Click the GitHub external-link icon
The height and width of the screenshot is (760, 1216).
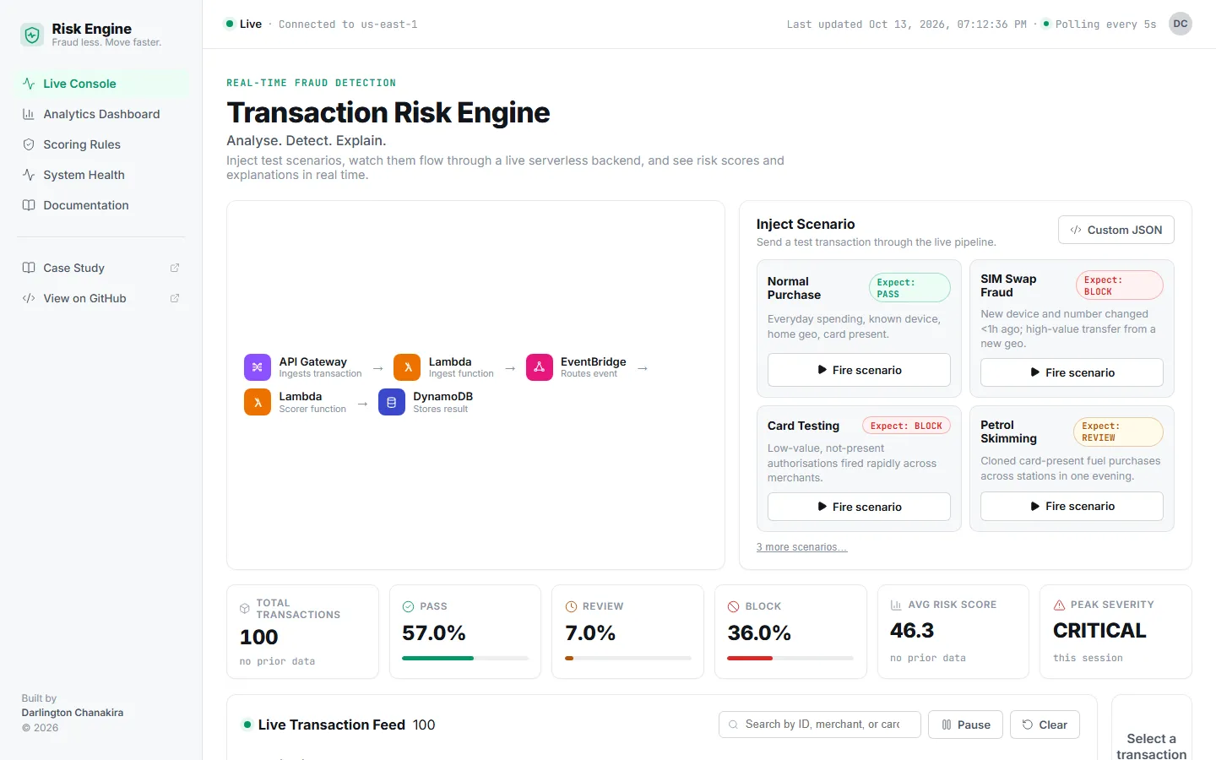(x=175, y=298)
